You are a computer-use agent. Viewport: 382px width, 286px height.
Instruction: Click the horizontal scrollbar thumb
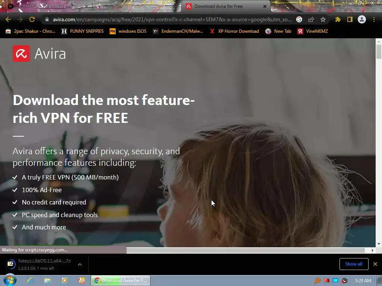pyautogui.click(x=245, y=250)
